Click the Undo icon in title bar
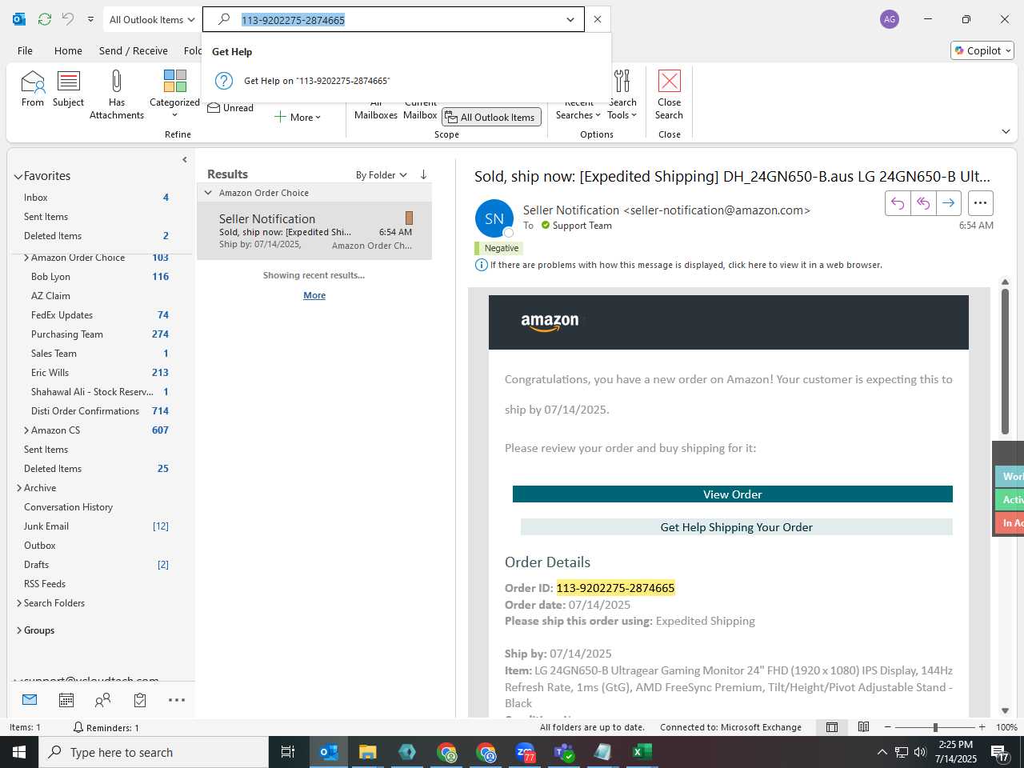Viewport: 1024px width, 768px height. pyautogui.click(x=68, y=19)
